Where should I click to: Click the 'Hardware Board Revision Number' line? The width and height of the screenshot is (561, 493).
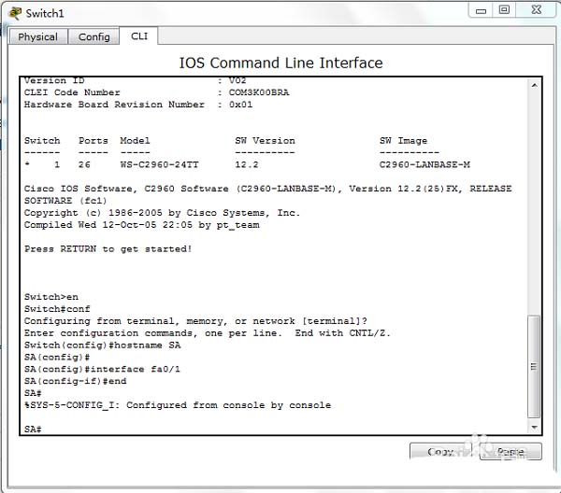[138, 105]
